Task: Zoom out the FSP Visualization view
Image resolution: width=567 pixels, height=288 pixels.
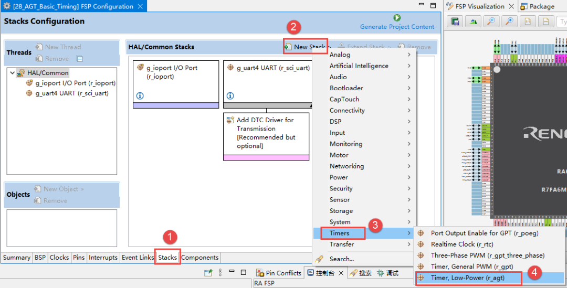Action: click(491, 22)
